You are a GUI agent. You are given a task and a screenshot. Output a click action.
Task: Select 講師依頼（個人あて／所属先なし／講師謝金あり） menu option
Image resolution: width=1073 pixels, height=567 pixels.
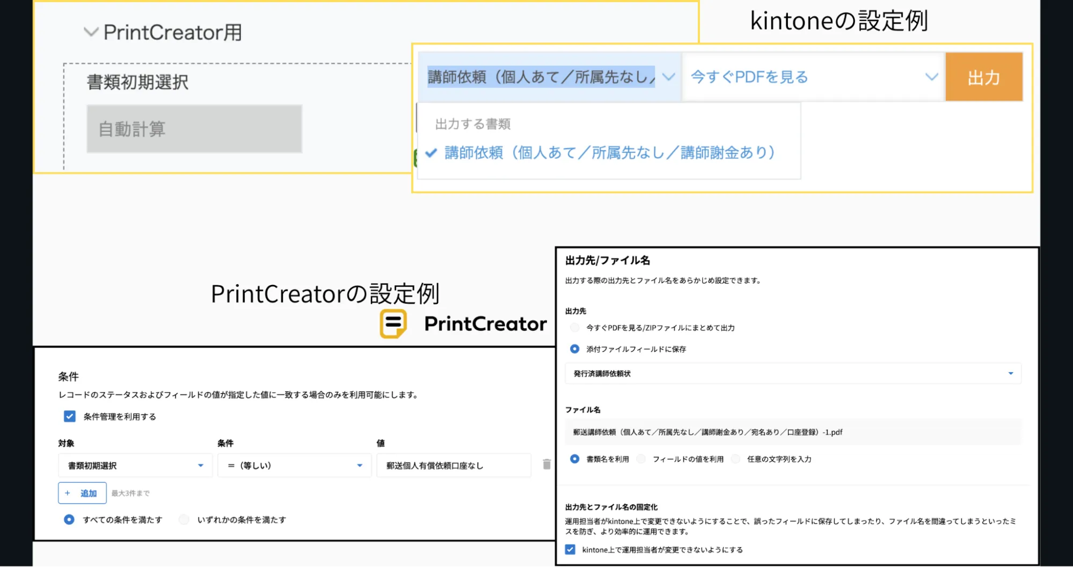click(610, 153)
